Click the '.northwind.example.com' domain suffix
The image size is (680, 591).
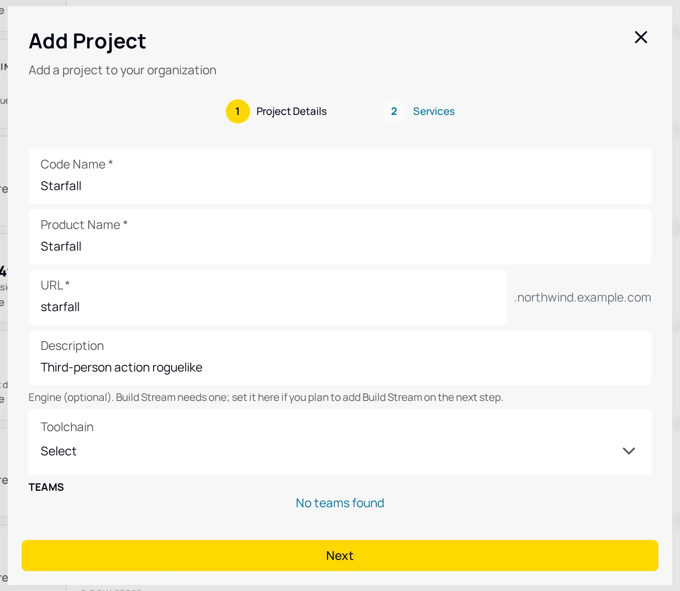tap(582, 297)
